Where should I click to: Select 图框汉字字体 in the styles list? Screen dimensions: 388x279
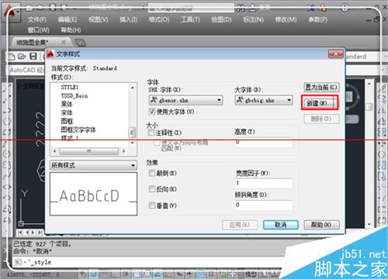[78, 129]
